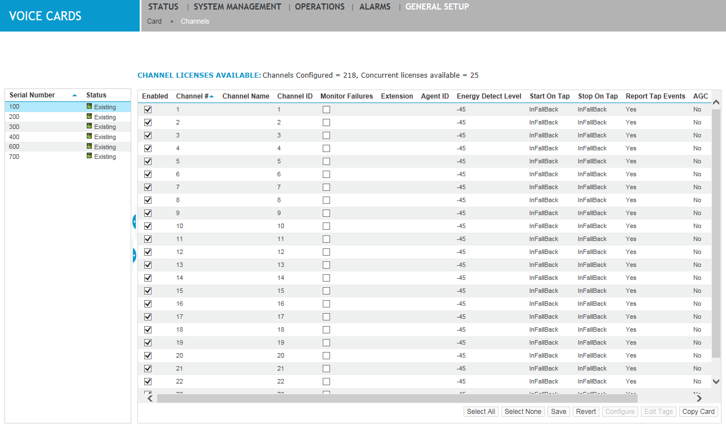Click the status icon for serial 300

click(x=89, y=127)
